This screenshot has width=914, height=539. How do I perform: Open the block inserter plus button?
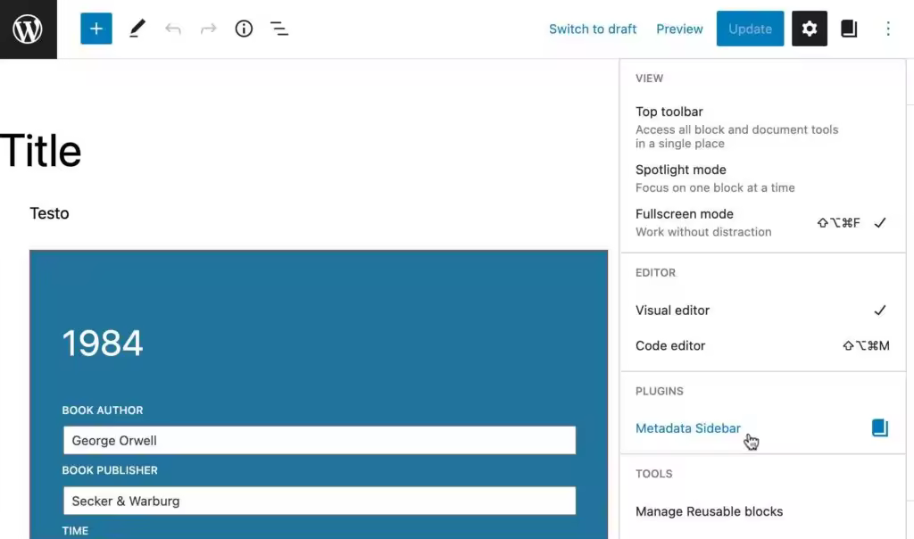click(x=96, y=29)
